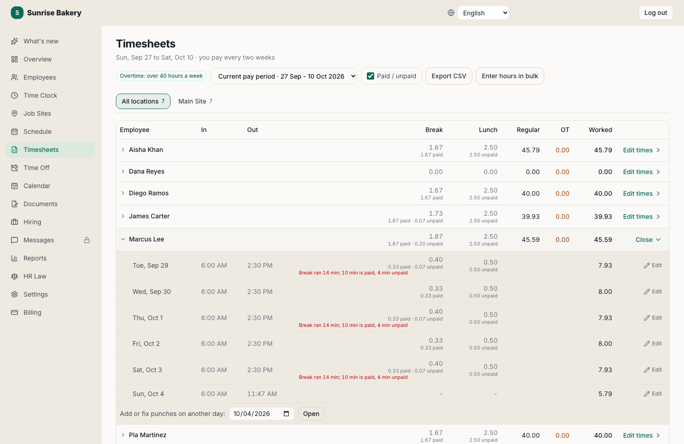This screenshot has height=444, width=684.
Task: Click the pencil icon for Tue, Sep 29
Action: [x=647, y=265]
